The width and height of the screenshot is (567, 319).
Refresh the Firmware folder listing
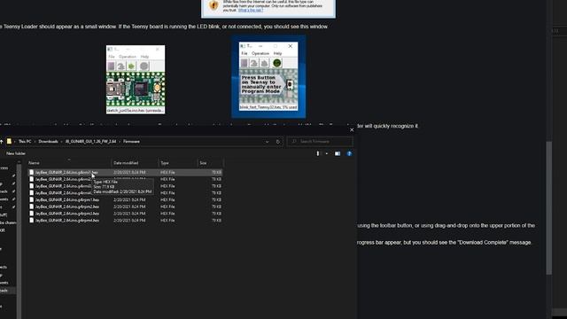tap(278, 142)
